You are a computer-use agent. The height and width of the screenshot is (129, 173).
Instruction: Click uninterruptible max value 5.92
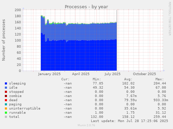[162, 108]
